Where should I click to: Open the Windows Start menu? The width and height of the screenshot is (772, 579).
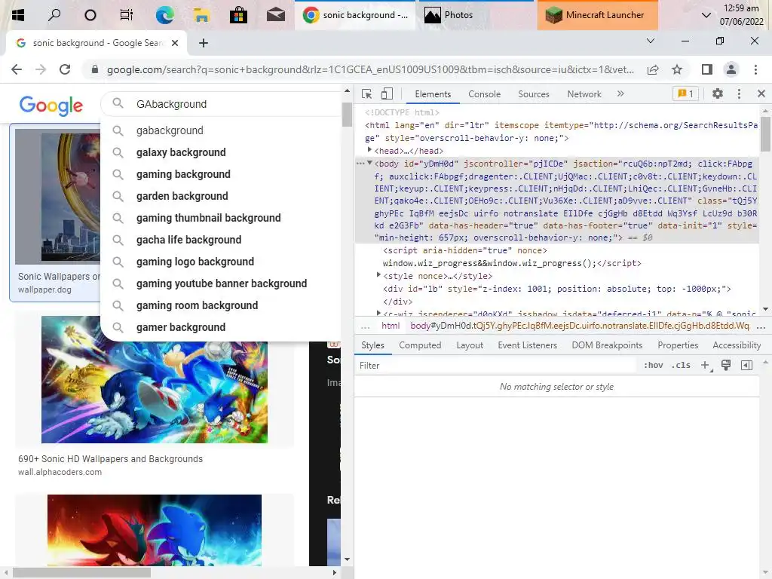coord(18,15)
